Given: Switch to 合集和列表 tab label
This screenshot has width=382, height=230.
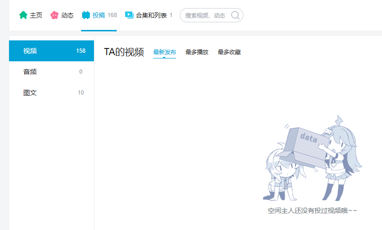Looking at the screenshot, I should pos(151,15).
